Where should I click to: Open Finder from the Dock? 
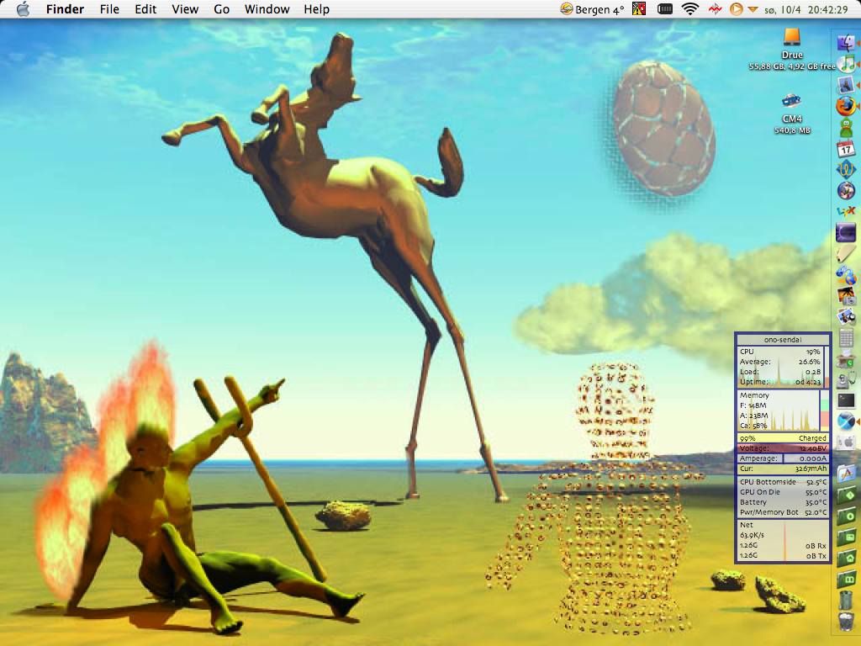[846, 43]
